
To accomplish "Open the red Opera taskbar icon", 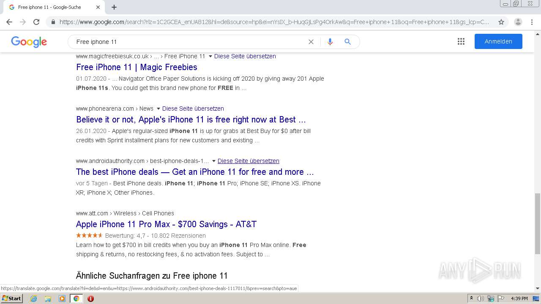I will click(90, 299).
